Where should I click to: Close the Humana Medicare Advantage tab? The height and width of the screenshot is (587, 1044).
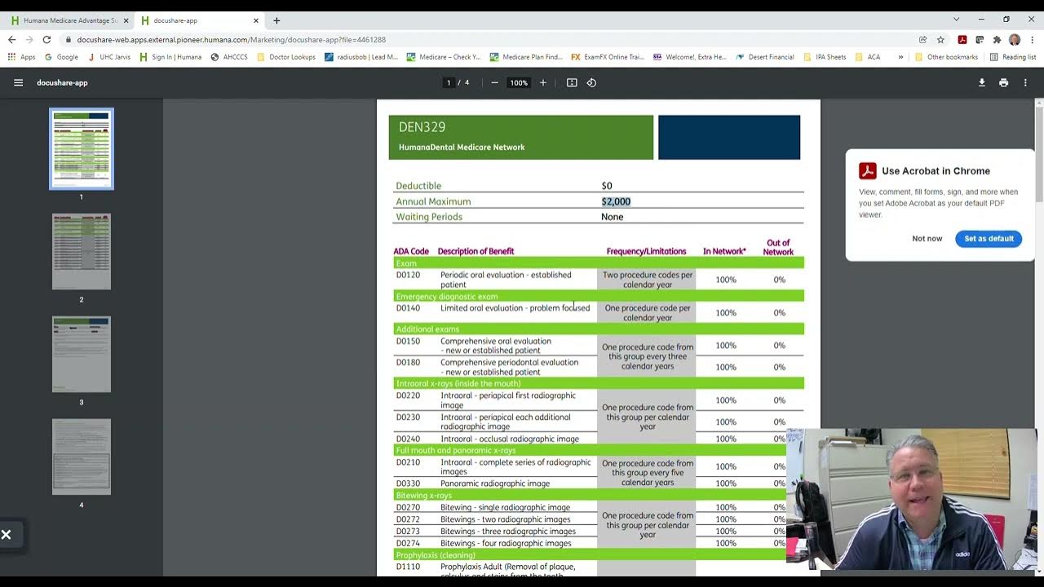(126, 20)
